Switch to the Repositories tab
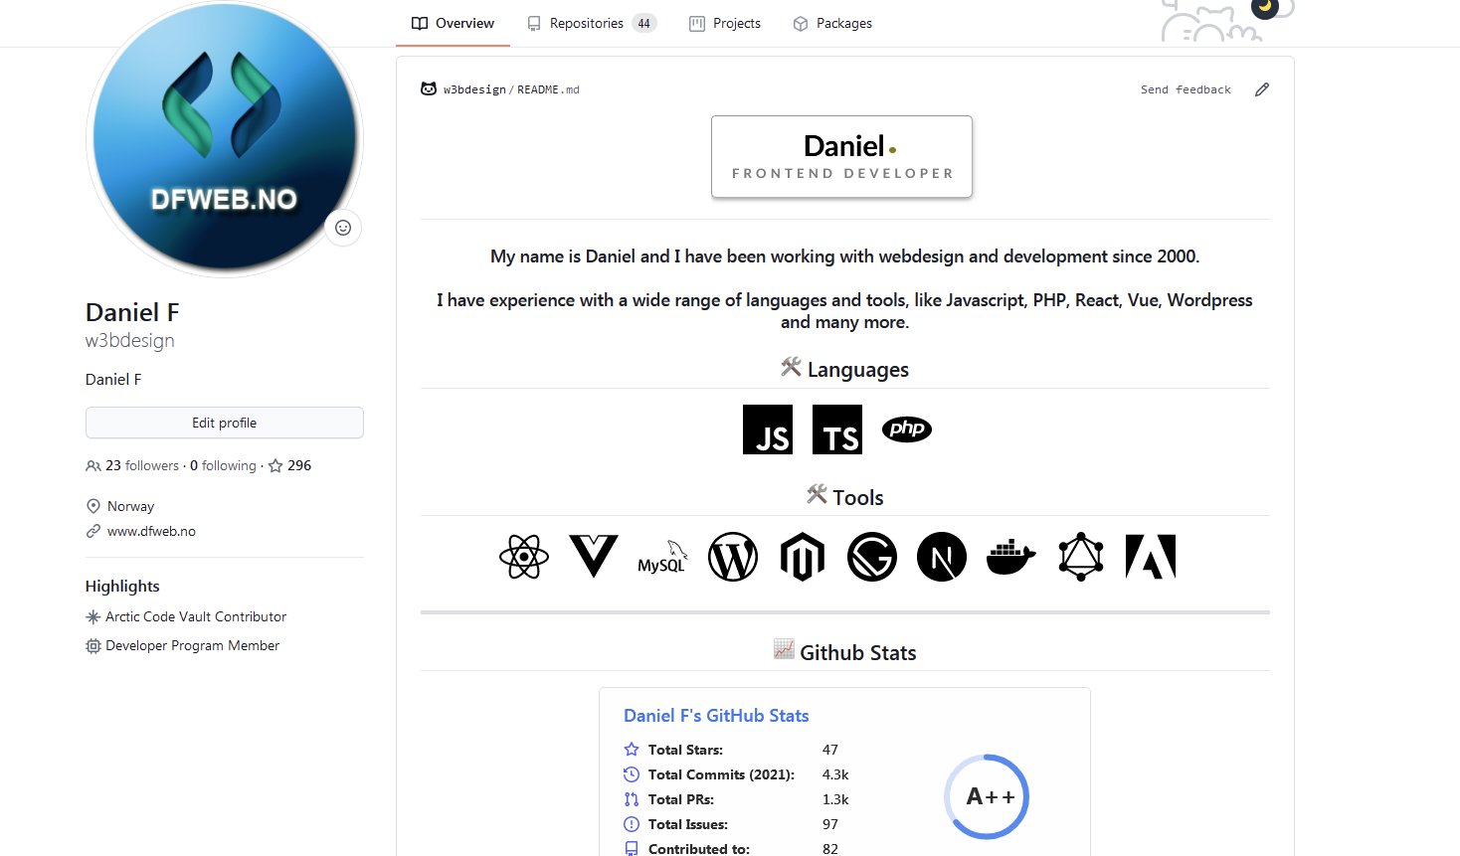1460x856 pixels. 592,23
